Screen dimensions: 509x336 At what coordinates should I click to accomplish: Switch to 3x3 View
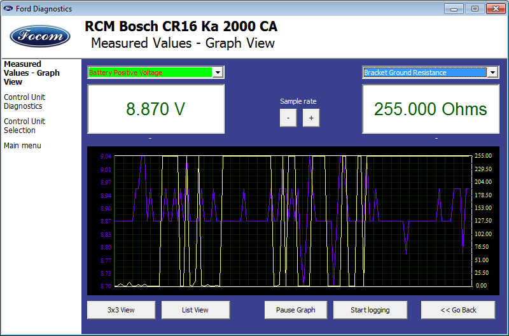point(121,310)
